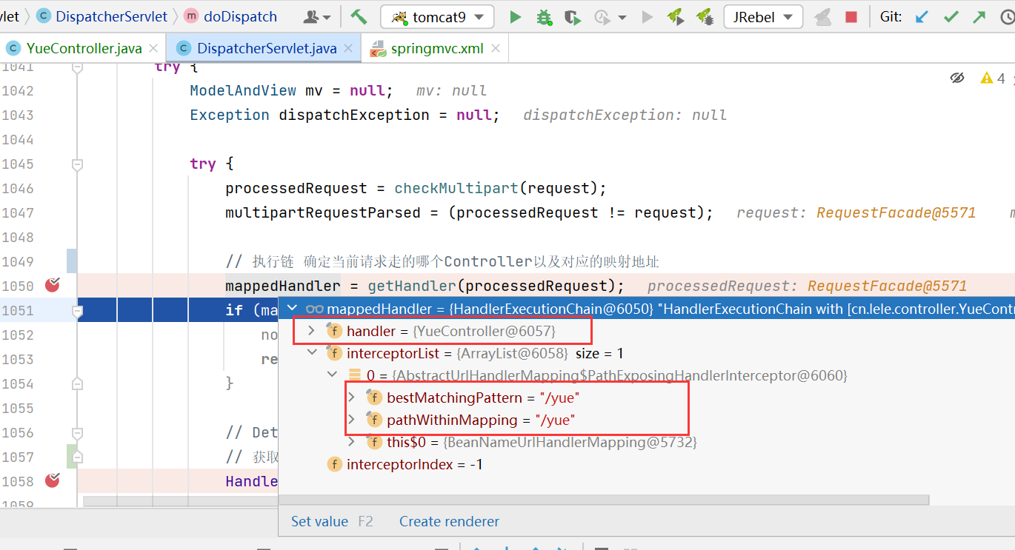This screenshot has height=550, width=1015.
Task: Stop the running process with red square
Action: pyautogui.click(x=851, y=16)
